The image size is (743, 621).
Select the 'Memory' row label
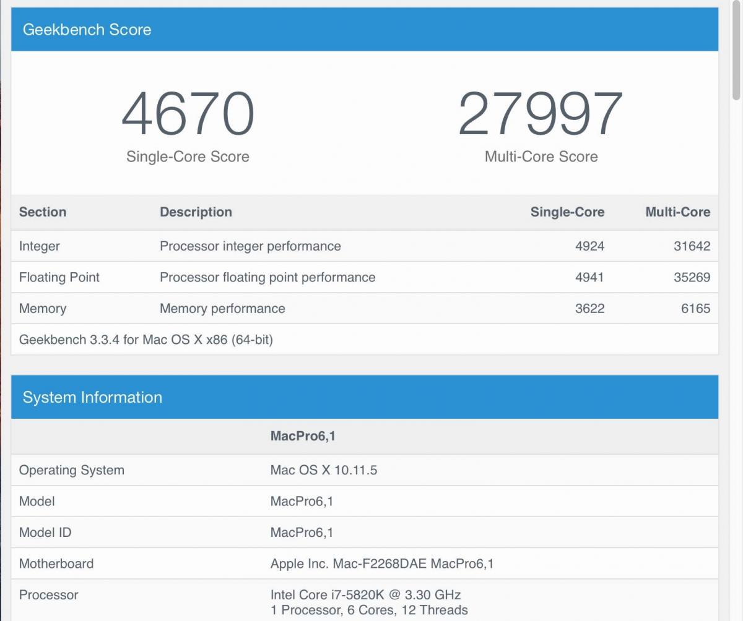click(x=43, y=309)
